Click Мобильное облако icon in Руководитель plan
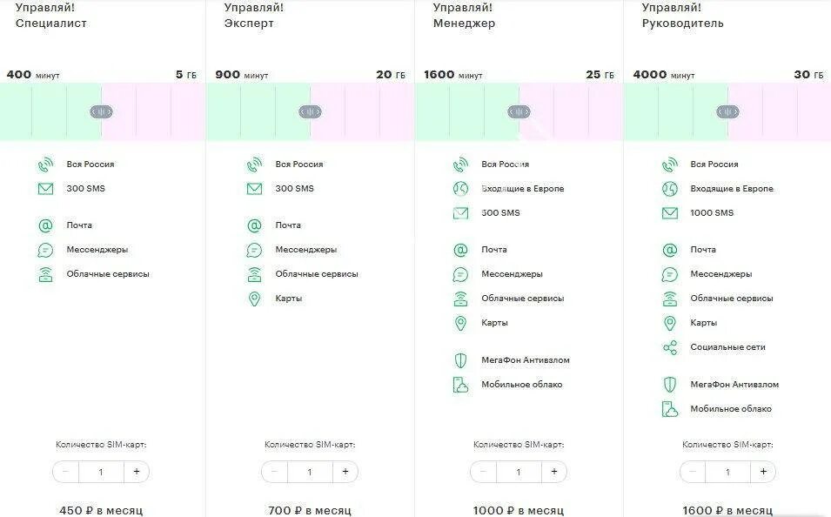 [669, 409]
